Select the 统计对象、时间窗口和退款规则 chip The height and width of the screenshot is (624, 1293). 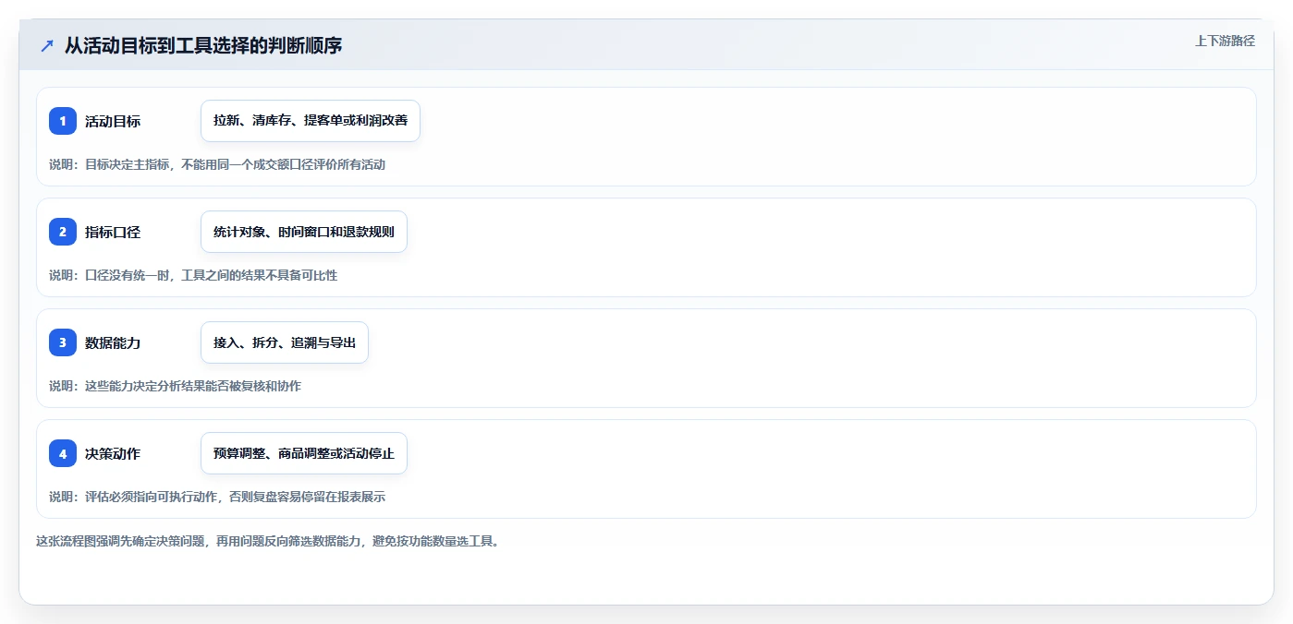click(304, 232)
